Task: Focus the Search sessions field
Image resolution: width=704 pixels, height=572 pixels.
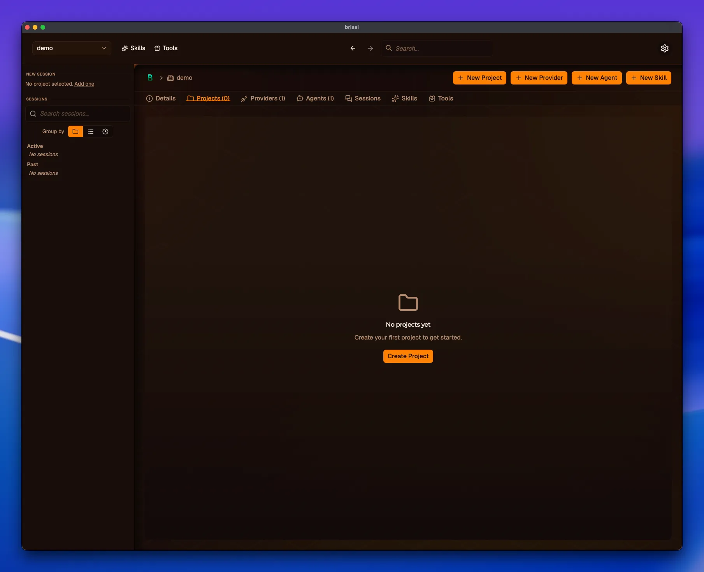Action: click(x=78, y=114)
